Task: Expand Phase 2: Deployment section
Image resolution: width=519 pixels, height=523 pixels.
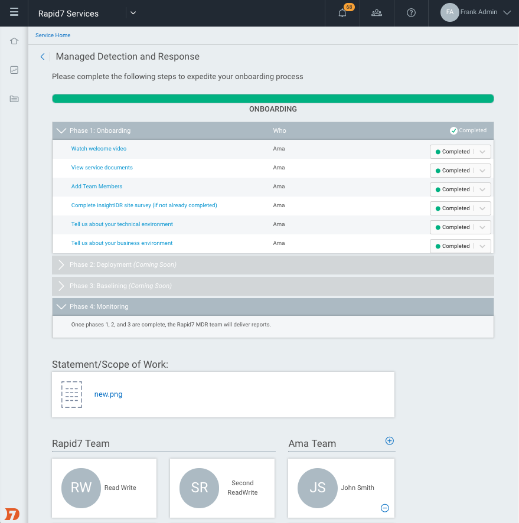Action: (61, 265)
